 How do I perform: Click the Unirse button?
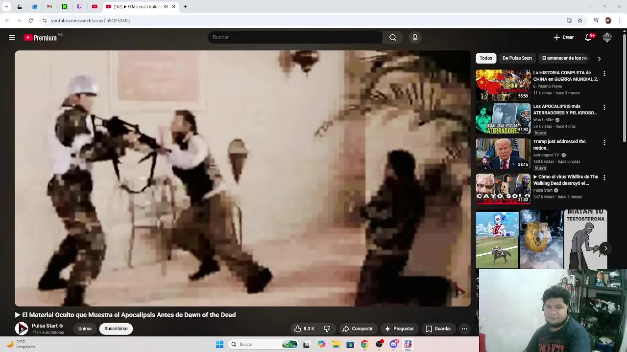pyautogui.click(x=85, y=329)
